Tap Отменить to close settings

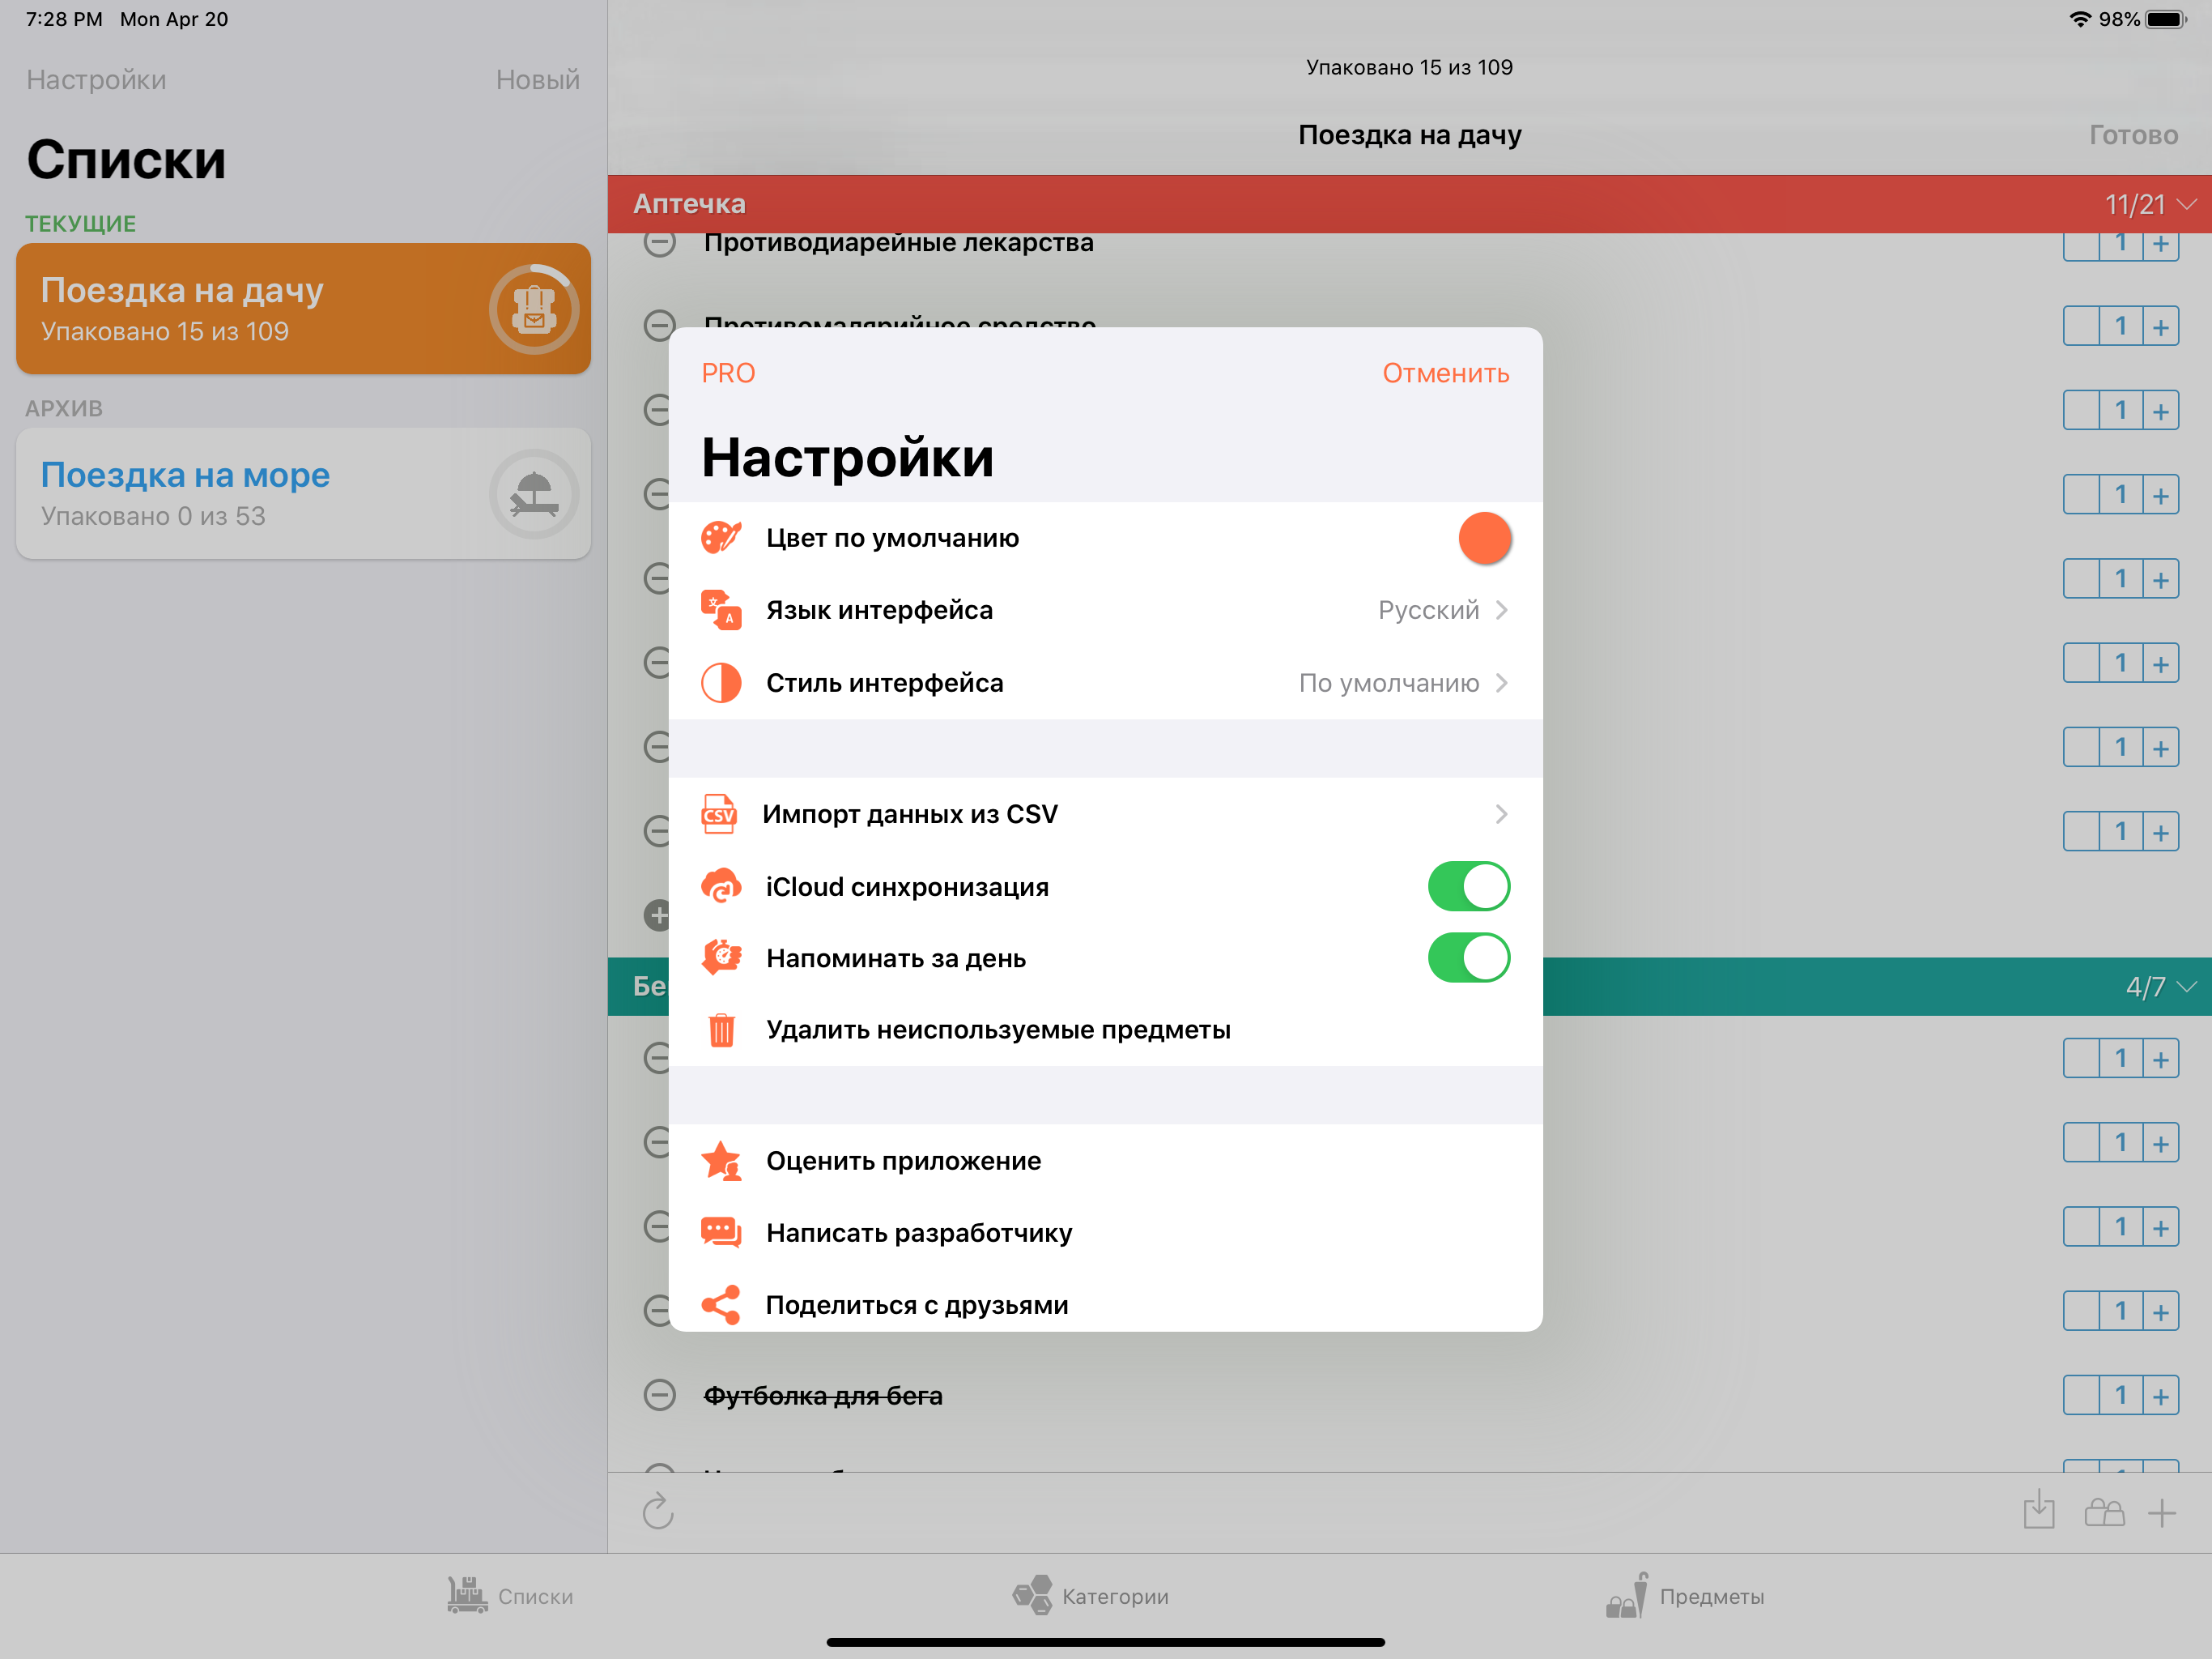[1445, 373]
